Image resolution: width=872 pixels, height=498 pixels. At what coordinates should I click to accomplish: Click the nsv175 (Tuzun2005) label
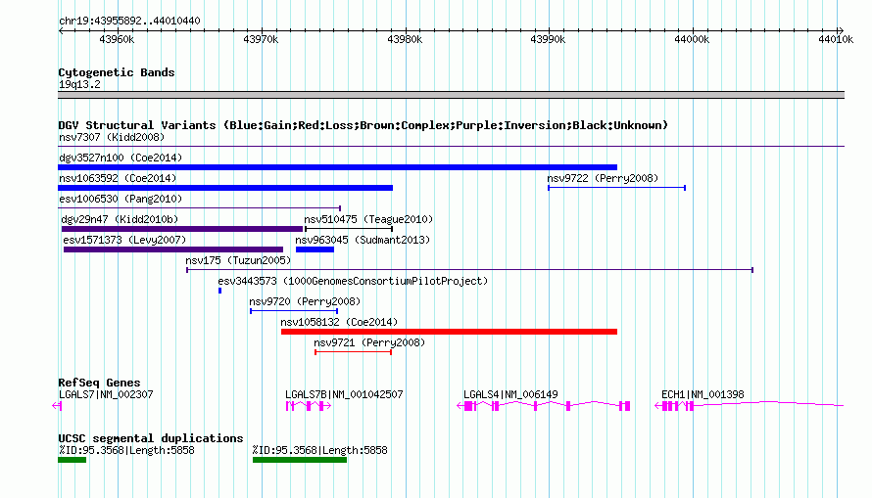[x=239, y=260]
